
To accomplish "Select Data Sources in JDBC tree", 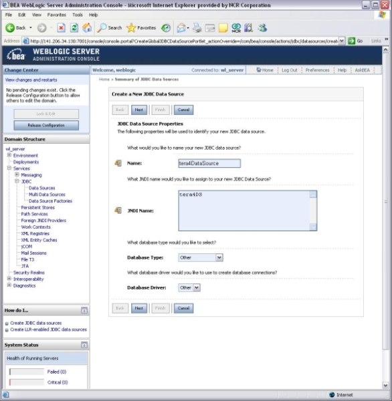I will click(x=41, y=188).
